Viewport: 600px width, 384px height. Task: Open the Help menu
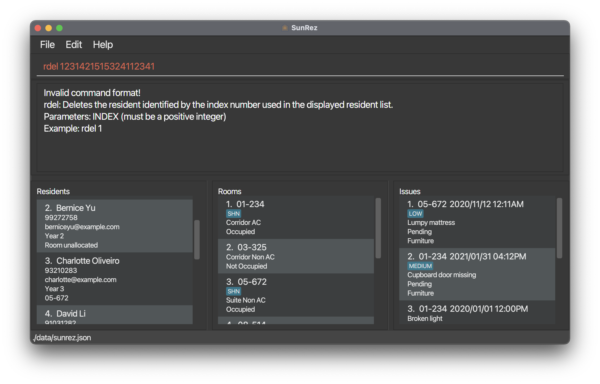point(103,44)
